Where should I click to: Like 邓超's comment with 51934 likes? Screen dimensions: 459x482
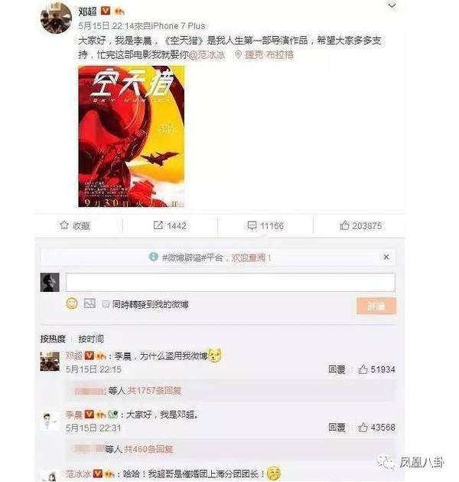point(363,369)
